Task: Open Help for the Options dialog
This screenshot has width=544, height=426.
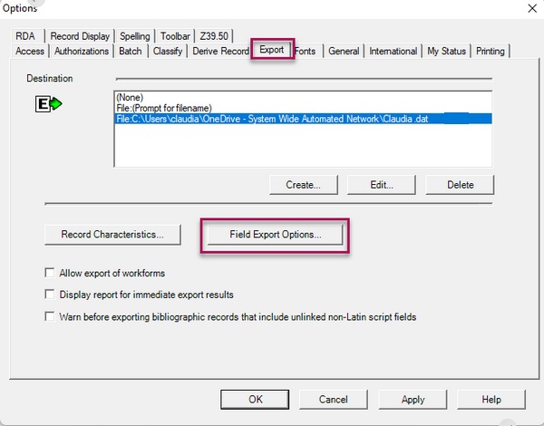Action: 491,400
